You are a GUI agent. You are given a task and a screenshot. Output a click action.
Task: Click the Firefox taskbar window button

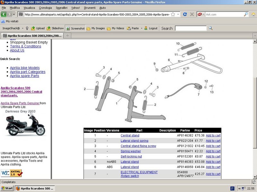click(x=35, y=188)
